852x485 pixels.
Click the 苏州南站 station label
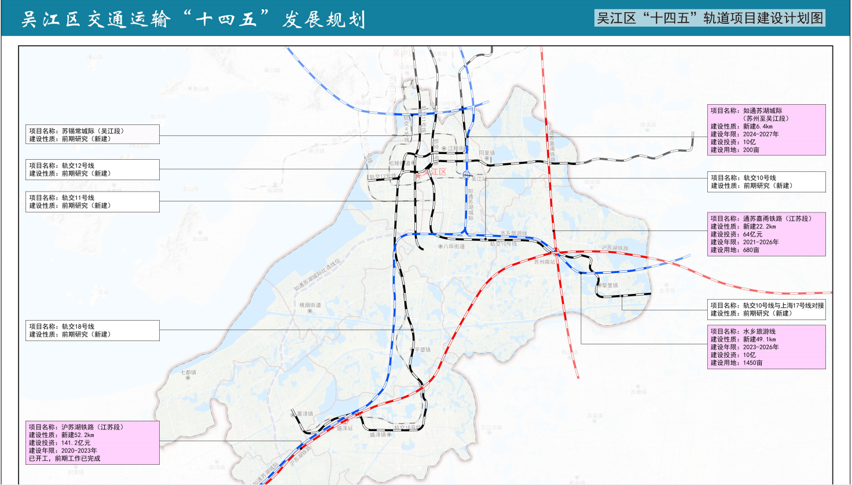click(x=544, y=262)
